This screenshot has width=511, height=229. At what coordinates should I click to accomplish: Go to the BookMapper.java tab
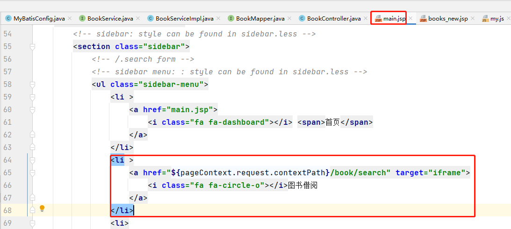click(260, 19)
